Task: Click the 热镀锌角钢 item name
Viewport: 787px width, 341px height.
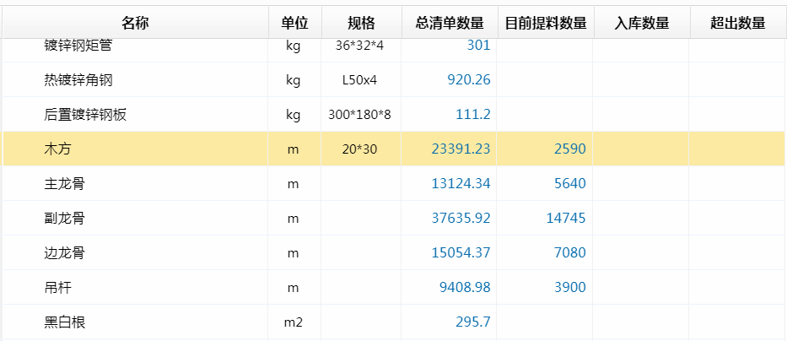Action: tap(78, 80)
